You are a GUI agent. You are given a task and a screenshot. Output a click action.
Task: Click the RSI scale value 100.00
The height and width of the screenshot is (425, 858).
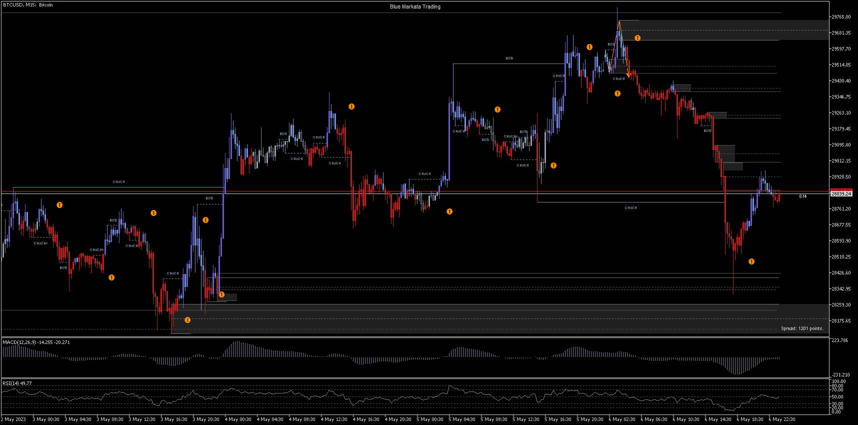[x=839, y=381]
